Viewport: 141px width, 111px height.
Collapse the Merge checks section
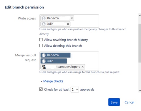tap(53, 81)
